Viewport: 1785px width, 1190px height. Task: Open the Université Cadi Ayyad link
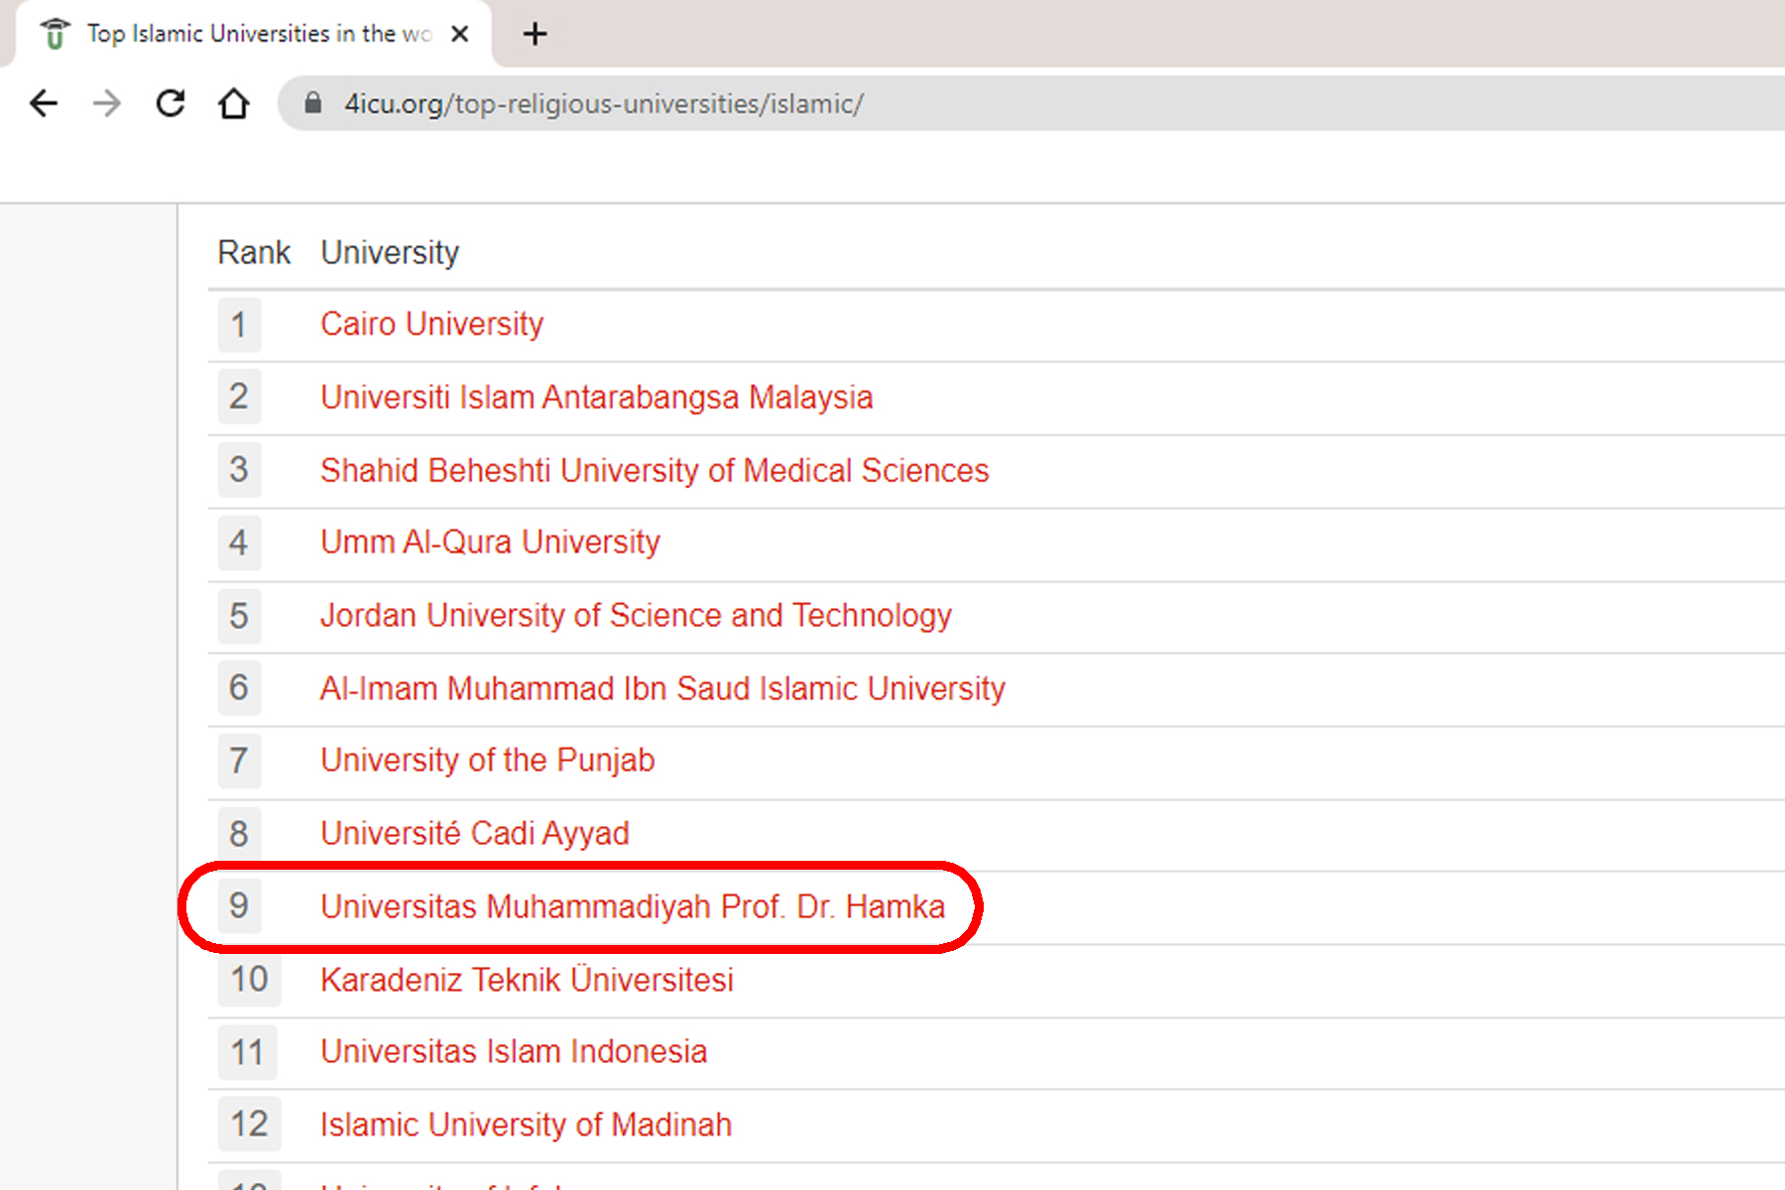click(x=474, y=834)
